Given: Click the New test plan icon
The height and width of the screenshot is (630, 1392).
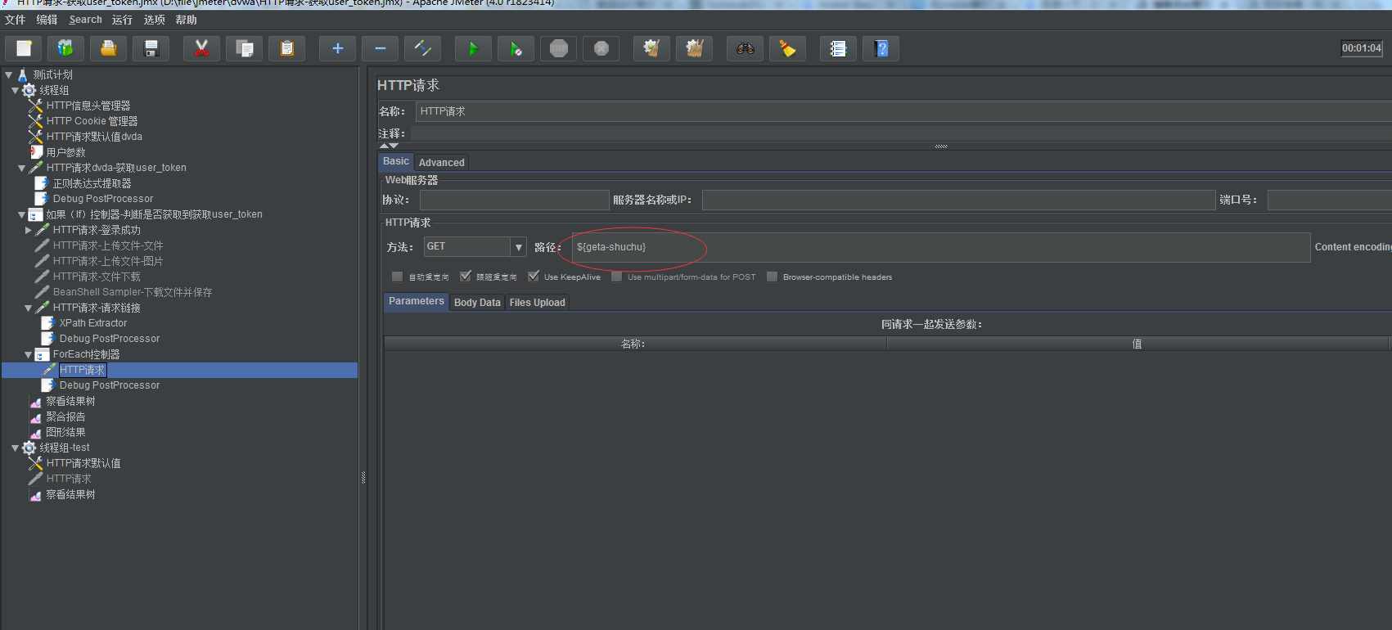Looking at the screenshot, I should tap(24, 48).
